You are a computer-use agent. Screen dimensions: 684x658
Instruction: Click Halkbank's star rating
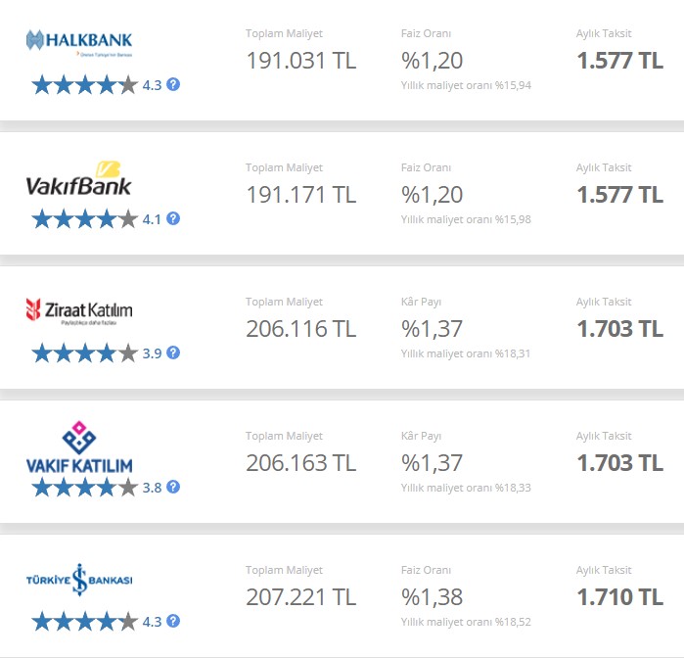(84, 85)
